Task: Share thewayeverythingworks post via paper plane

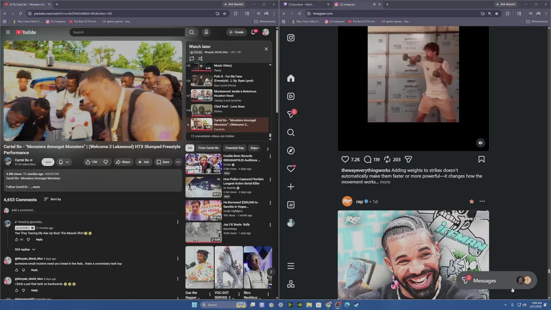Action: click(x=409, y=159)
